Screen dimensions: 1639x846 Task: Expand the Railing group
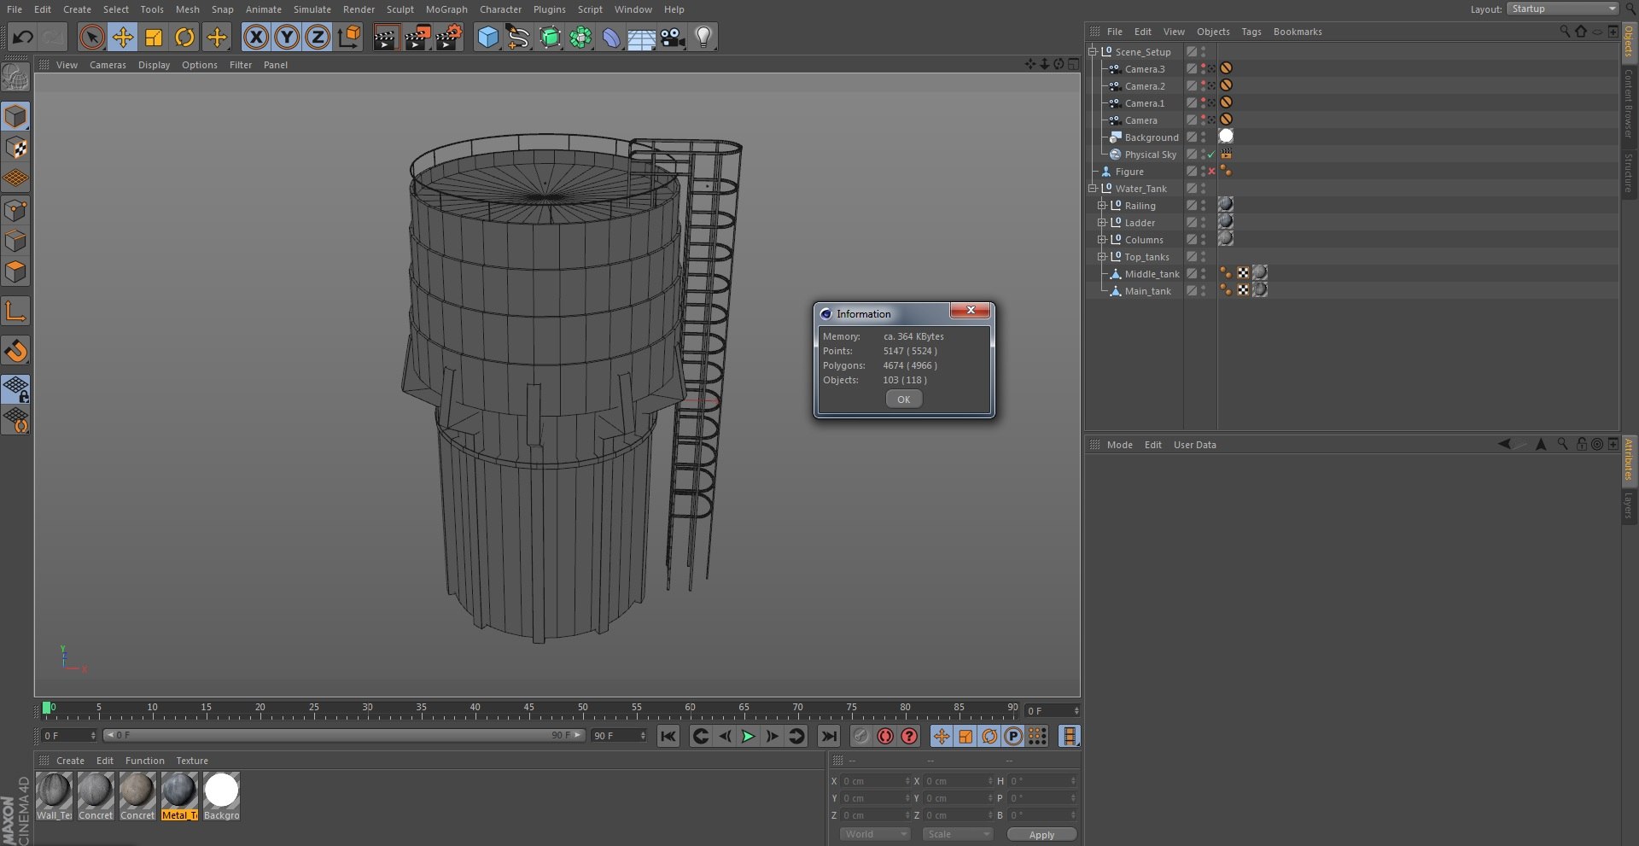pyautogui.click(x=1102, y=206)
